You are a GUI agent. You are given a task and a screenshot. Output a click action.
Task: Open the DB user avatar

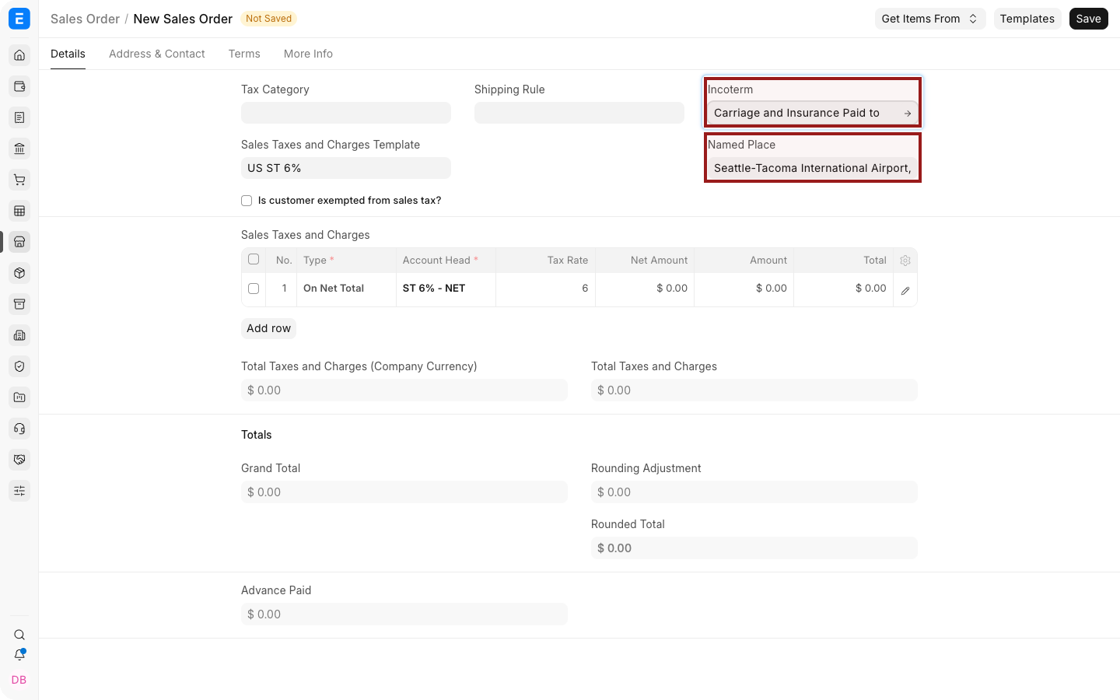coord(19,680)
